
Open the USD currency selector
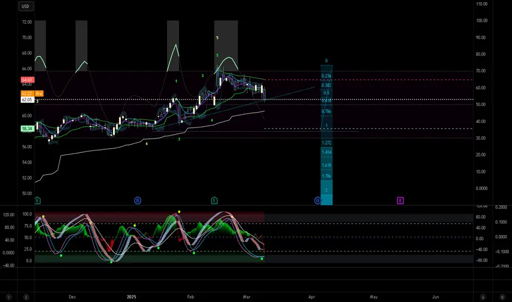pyautogui.click(x=25, y=6)
